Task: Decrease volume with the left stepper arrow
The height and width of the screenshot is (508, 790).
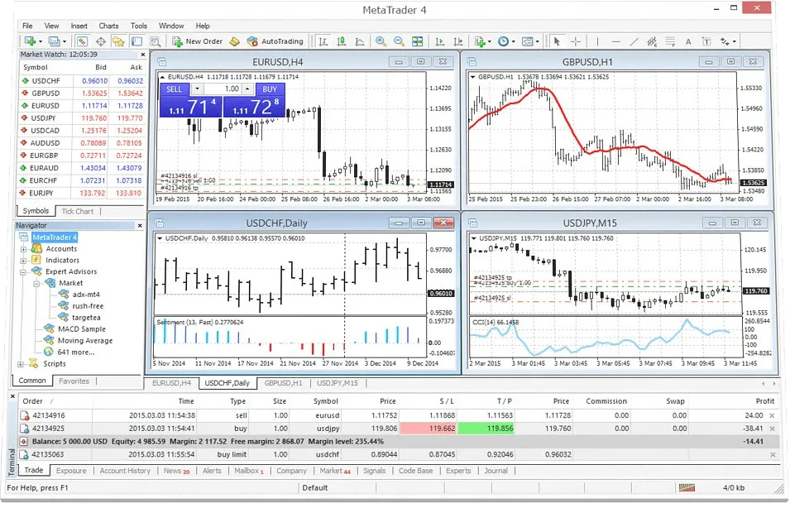Action: [197, 89]
